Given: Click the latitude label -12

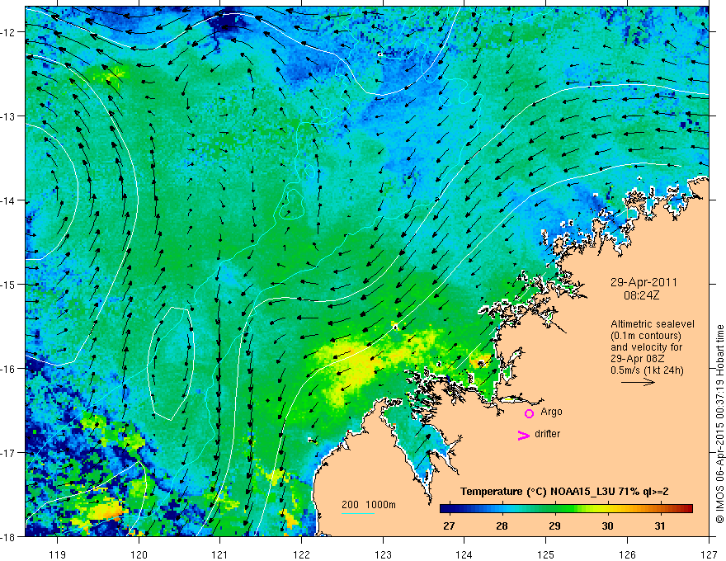Looking at the screenshot, I should (x=7, y=32).
